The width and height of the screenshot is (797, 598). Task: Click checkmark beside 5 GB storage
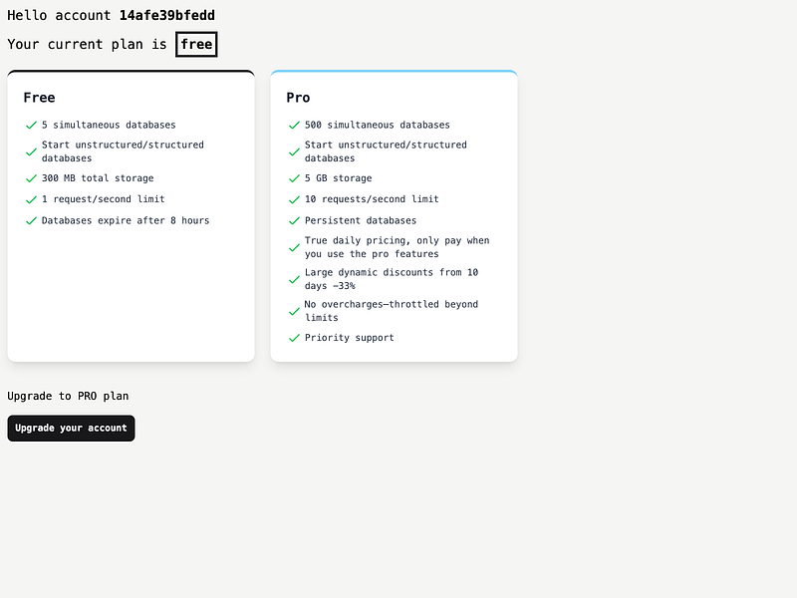pyautogui.click(x=294, y=178)
